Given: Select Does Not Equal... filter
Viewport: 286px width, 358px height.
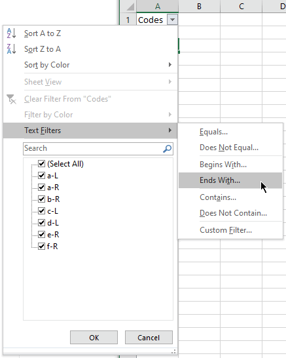Looking at the screenshot, I should click(x=230, y=148).
